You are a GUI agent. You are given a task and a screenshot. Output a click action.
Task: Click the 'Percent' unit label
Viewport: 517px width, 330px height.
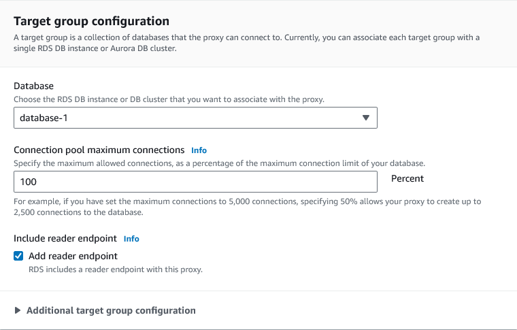pyautogui.click(x=407, y=178)
